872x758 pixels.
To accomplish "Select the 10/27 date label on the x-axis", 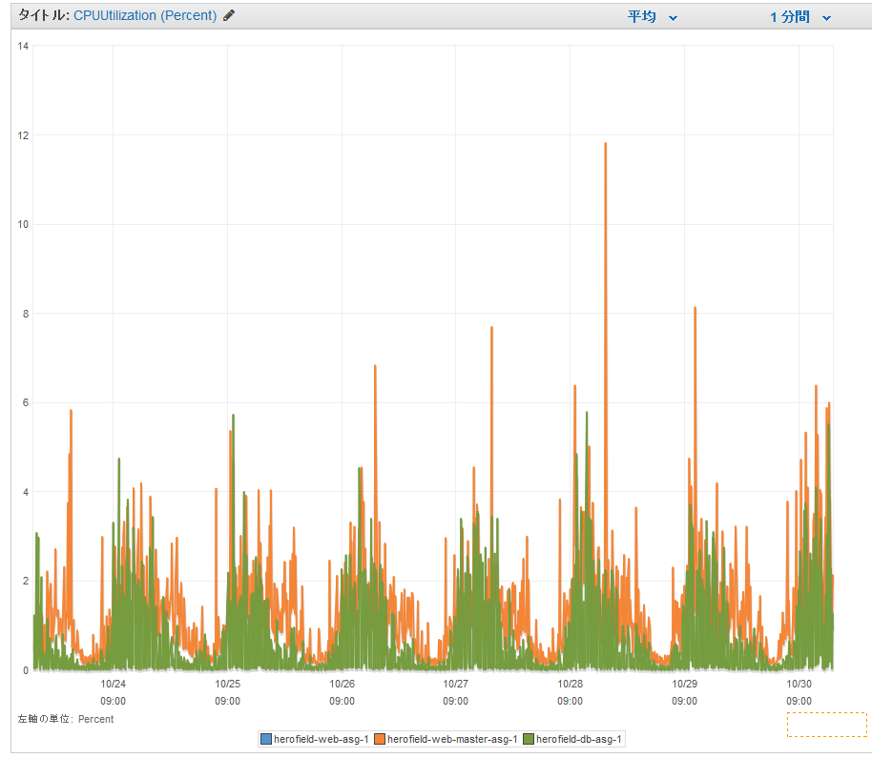I will [456, 684].
